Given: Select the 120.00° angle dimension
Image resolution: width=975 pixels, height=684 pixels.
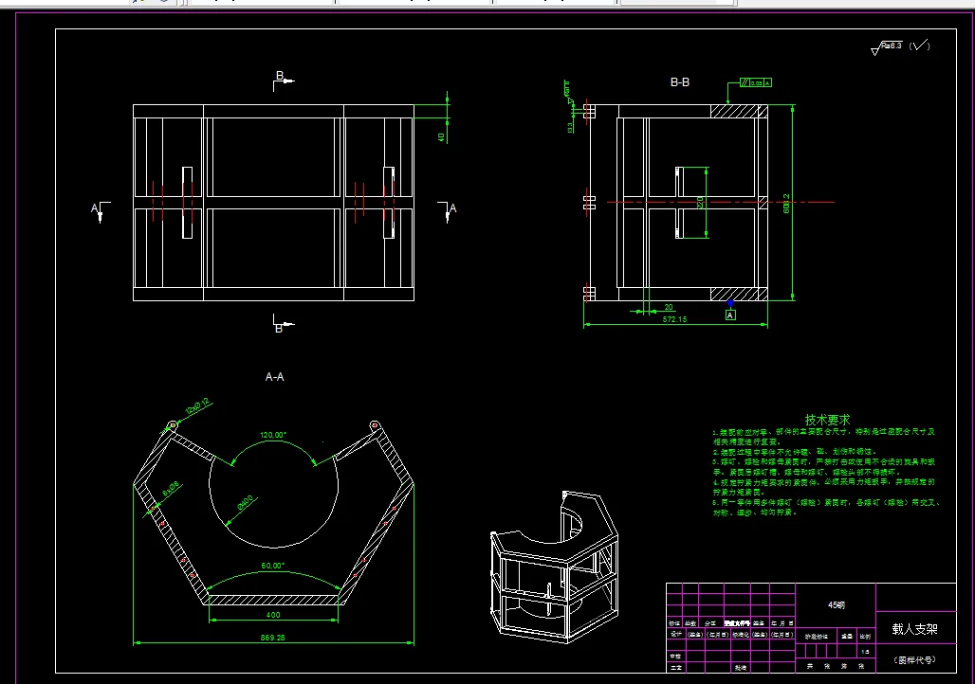Looking at the screenshot, I should pos(273,435).
